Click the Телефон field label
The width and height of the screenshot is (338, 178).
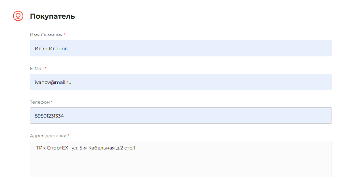[40, 102]
